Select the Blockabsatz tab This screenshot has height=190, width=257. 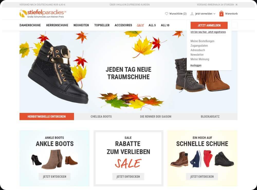click(x=210, y=116)
